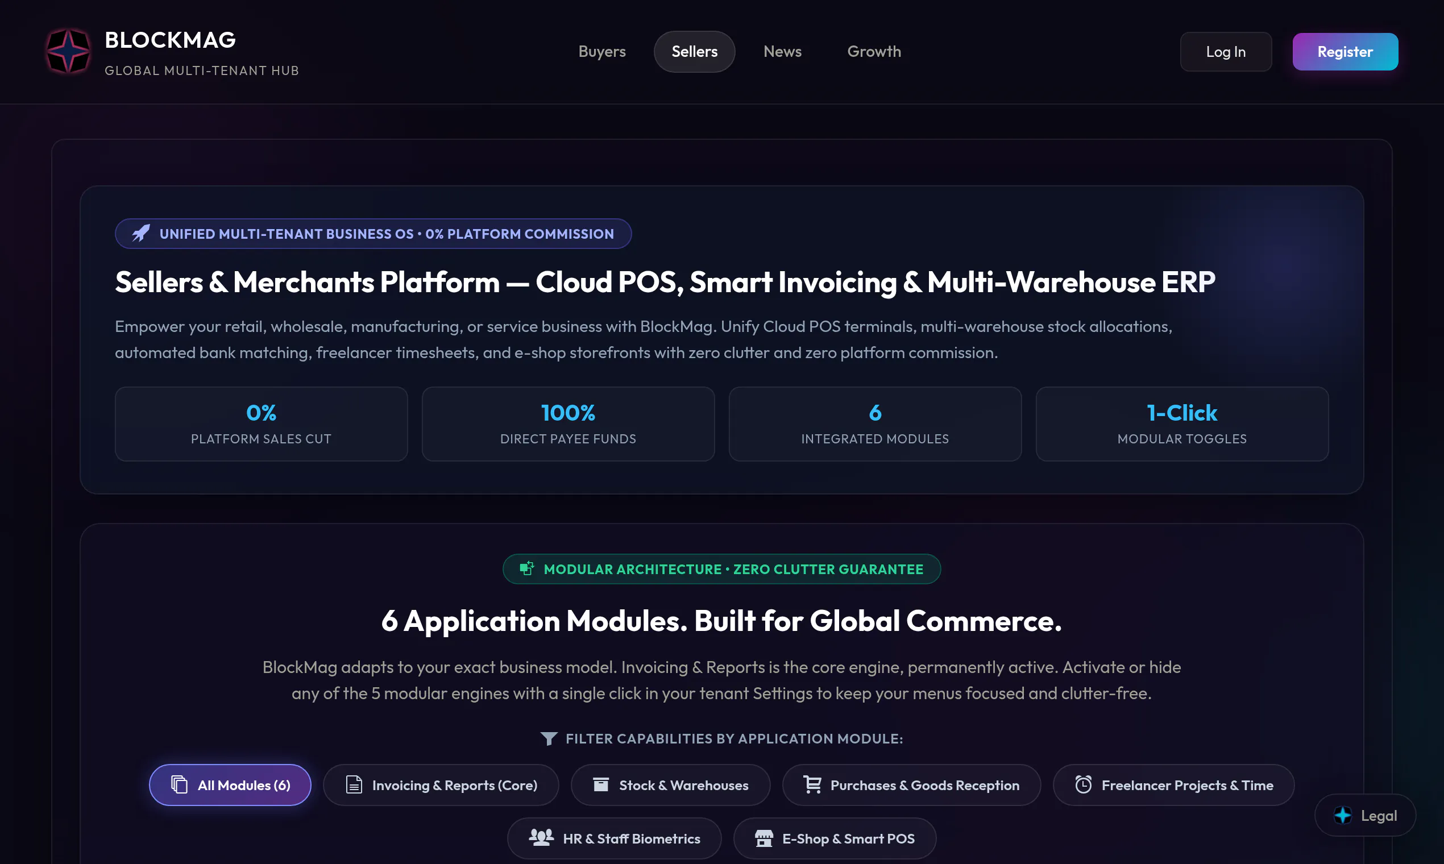Viewport: 1444px width, 864px height.
Task: Click the 1-Click Modular Toggles card
Action: (1182, 424)
